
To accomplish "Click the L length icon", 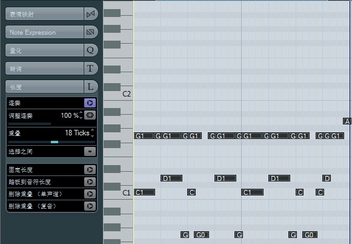I will tap(91, 87).
